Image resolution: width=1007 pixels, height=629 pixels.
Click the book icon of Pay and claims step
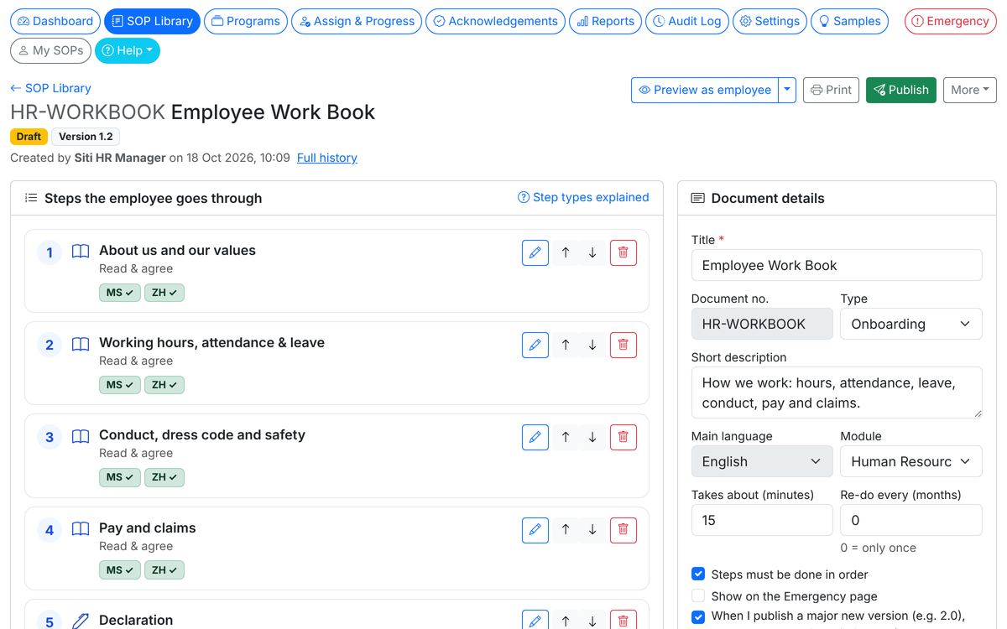coord(81,529)
